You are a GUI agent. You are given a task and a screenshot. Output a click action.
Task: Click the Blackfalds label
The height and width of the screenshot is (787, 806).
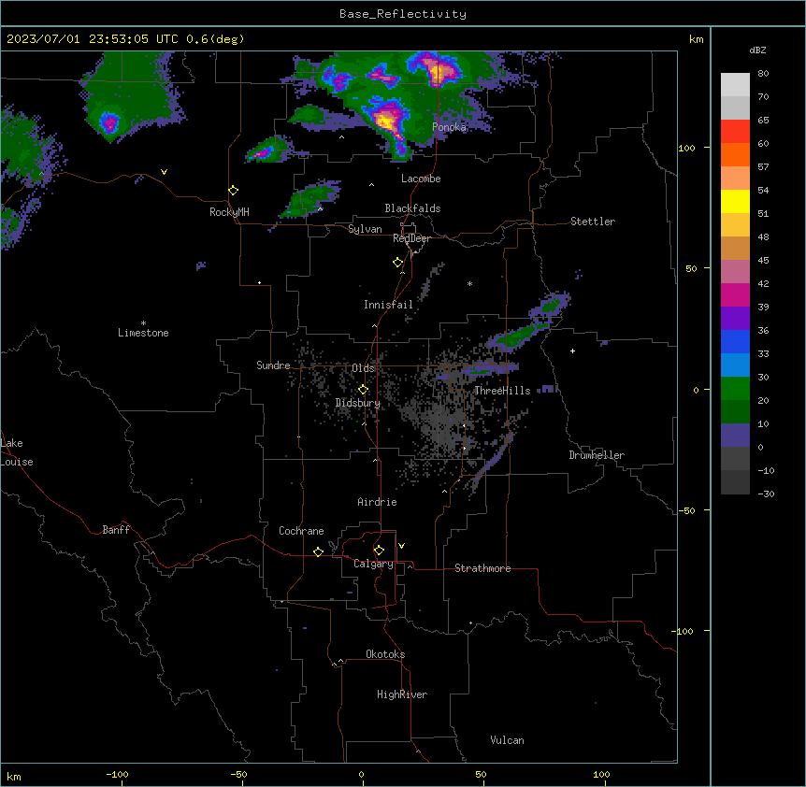[x=412, y=208]
